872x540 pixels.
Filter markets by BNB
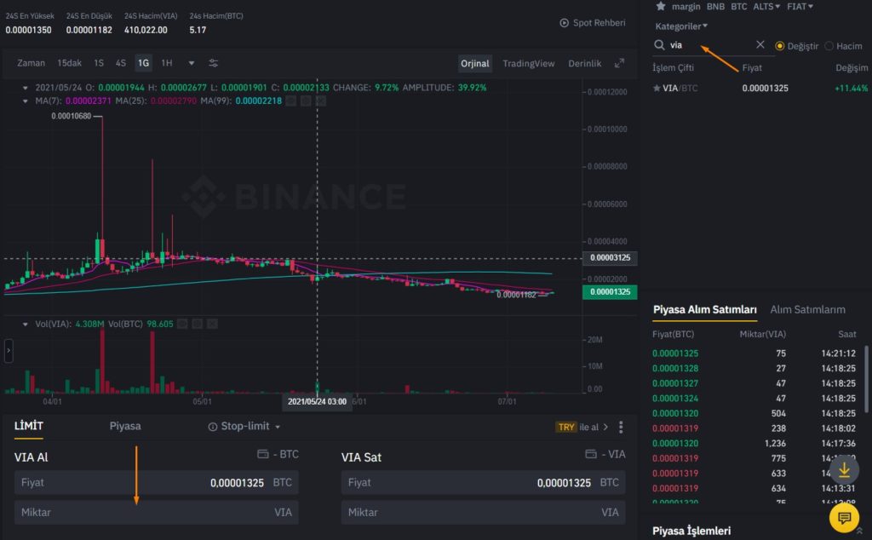click(715, 7)
